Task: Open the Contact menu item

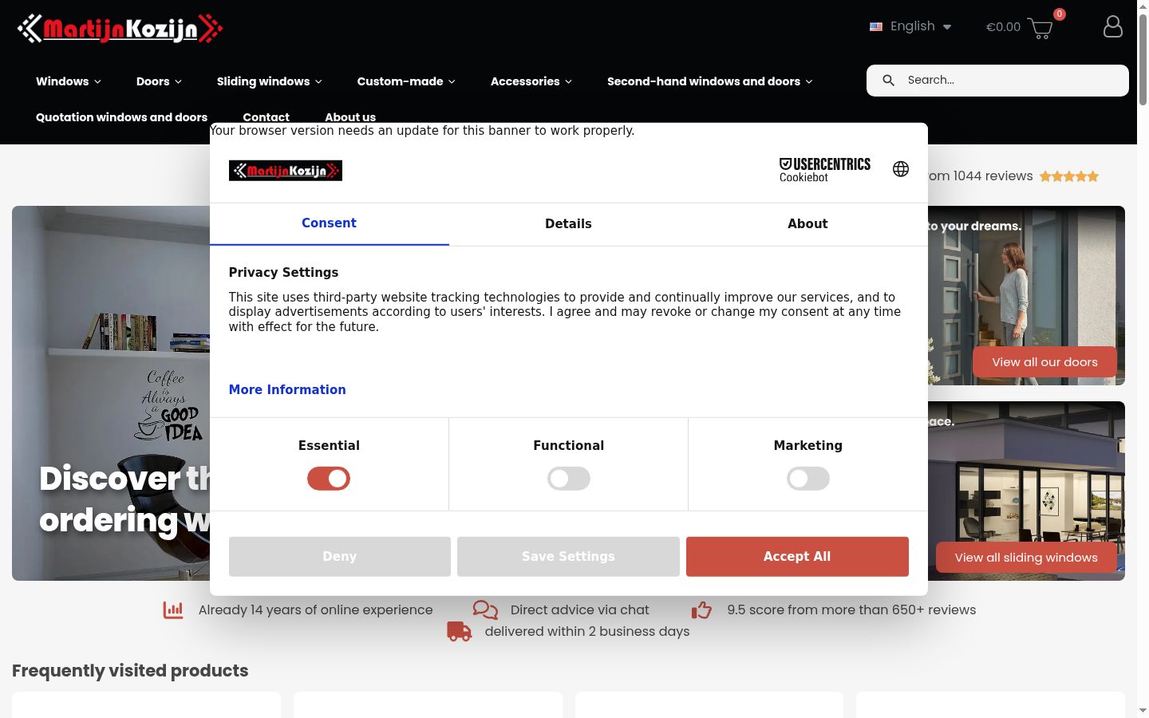Action: tap(266, 117)
